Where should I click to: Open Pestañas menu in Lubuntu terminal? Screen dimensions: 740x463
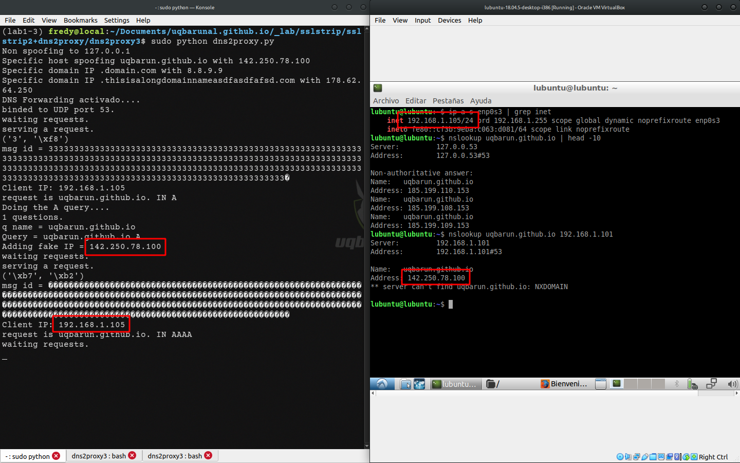tap(448, 101)
